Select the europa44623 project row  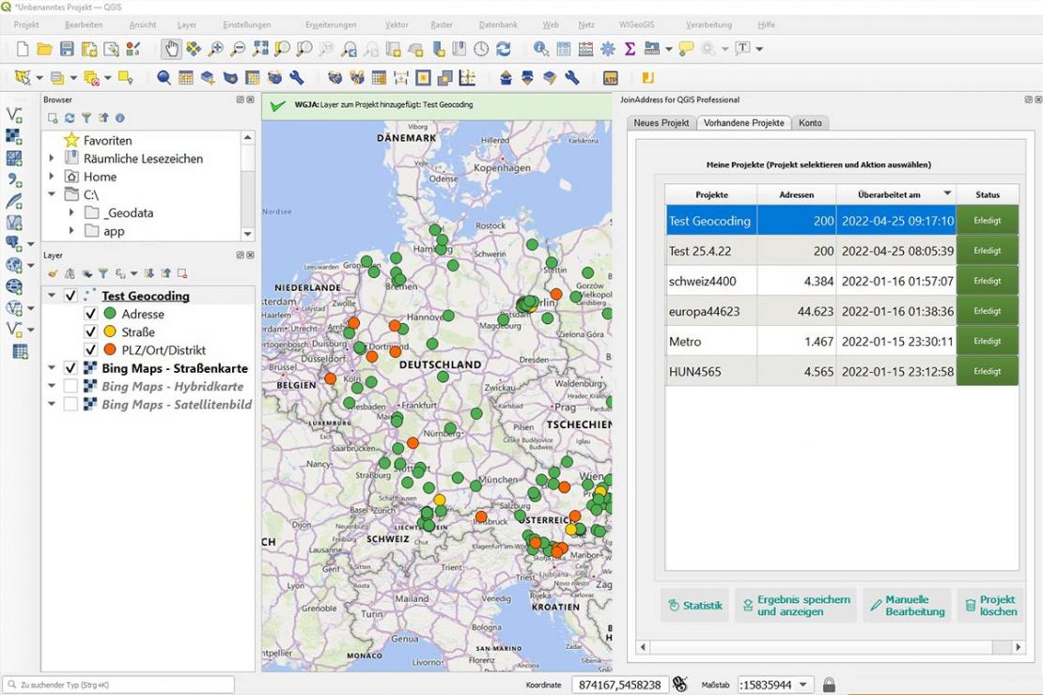coord(842,311)
